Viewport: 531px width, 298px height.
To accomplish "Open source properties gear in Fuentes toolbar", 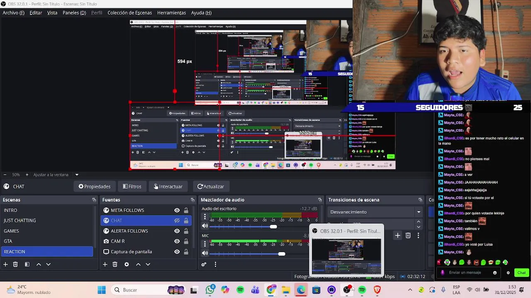I will (x=127, y=264).
